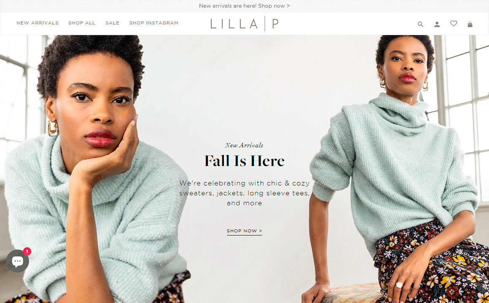Click the New Arrivals script subtitle
The width and height of the screenshot is (489, 303).
[x=244, y=145]
